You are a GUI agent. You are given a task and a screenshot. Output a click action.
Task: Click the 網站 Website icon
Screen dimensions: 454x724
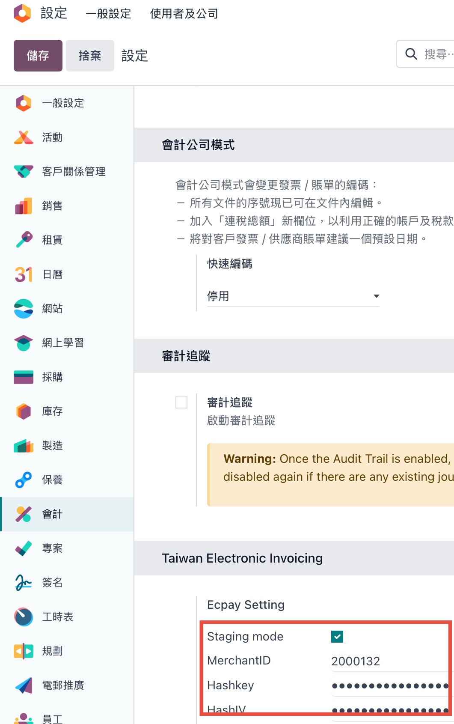tap(24, 309)
